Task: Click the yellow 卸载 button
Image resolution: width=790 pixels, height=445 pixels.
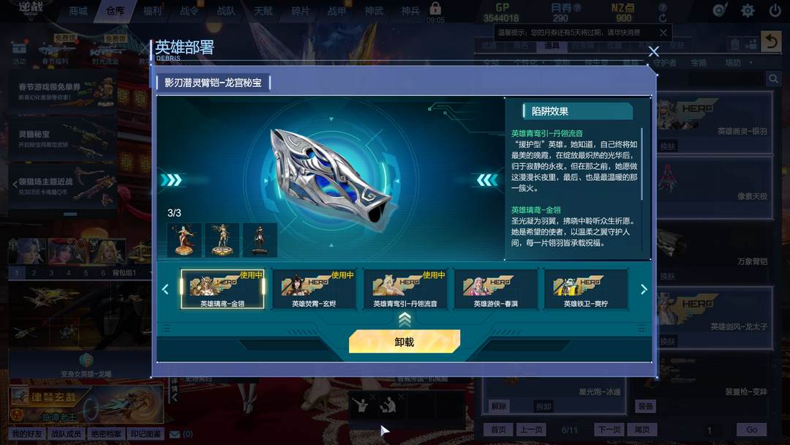Action: pos(405,342)
